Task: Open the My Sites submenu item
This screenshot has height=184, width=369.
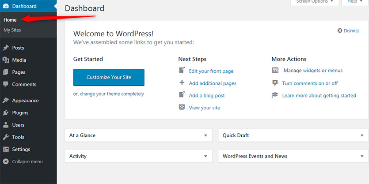Action: [x=12, y=30]
